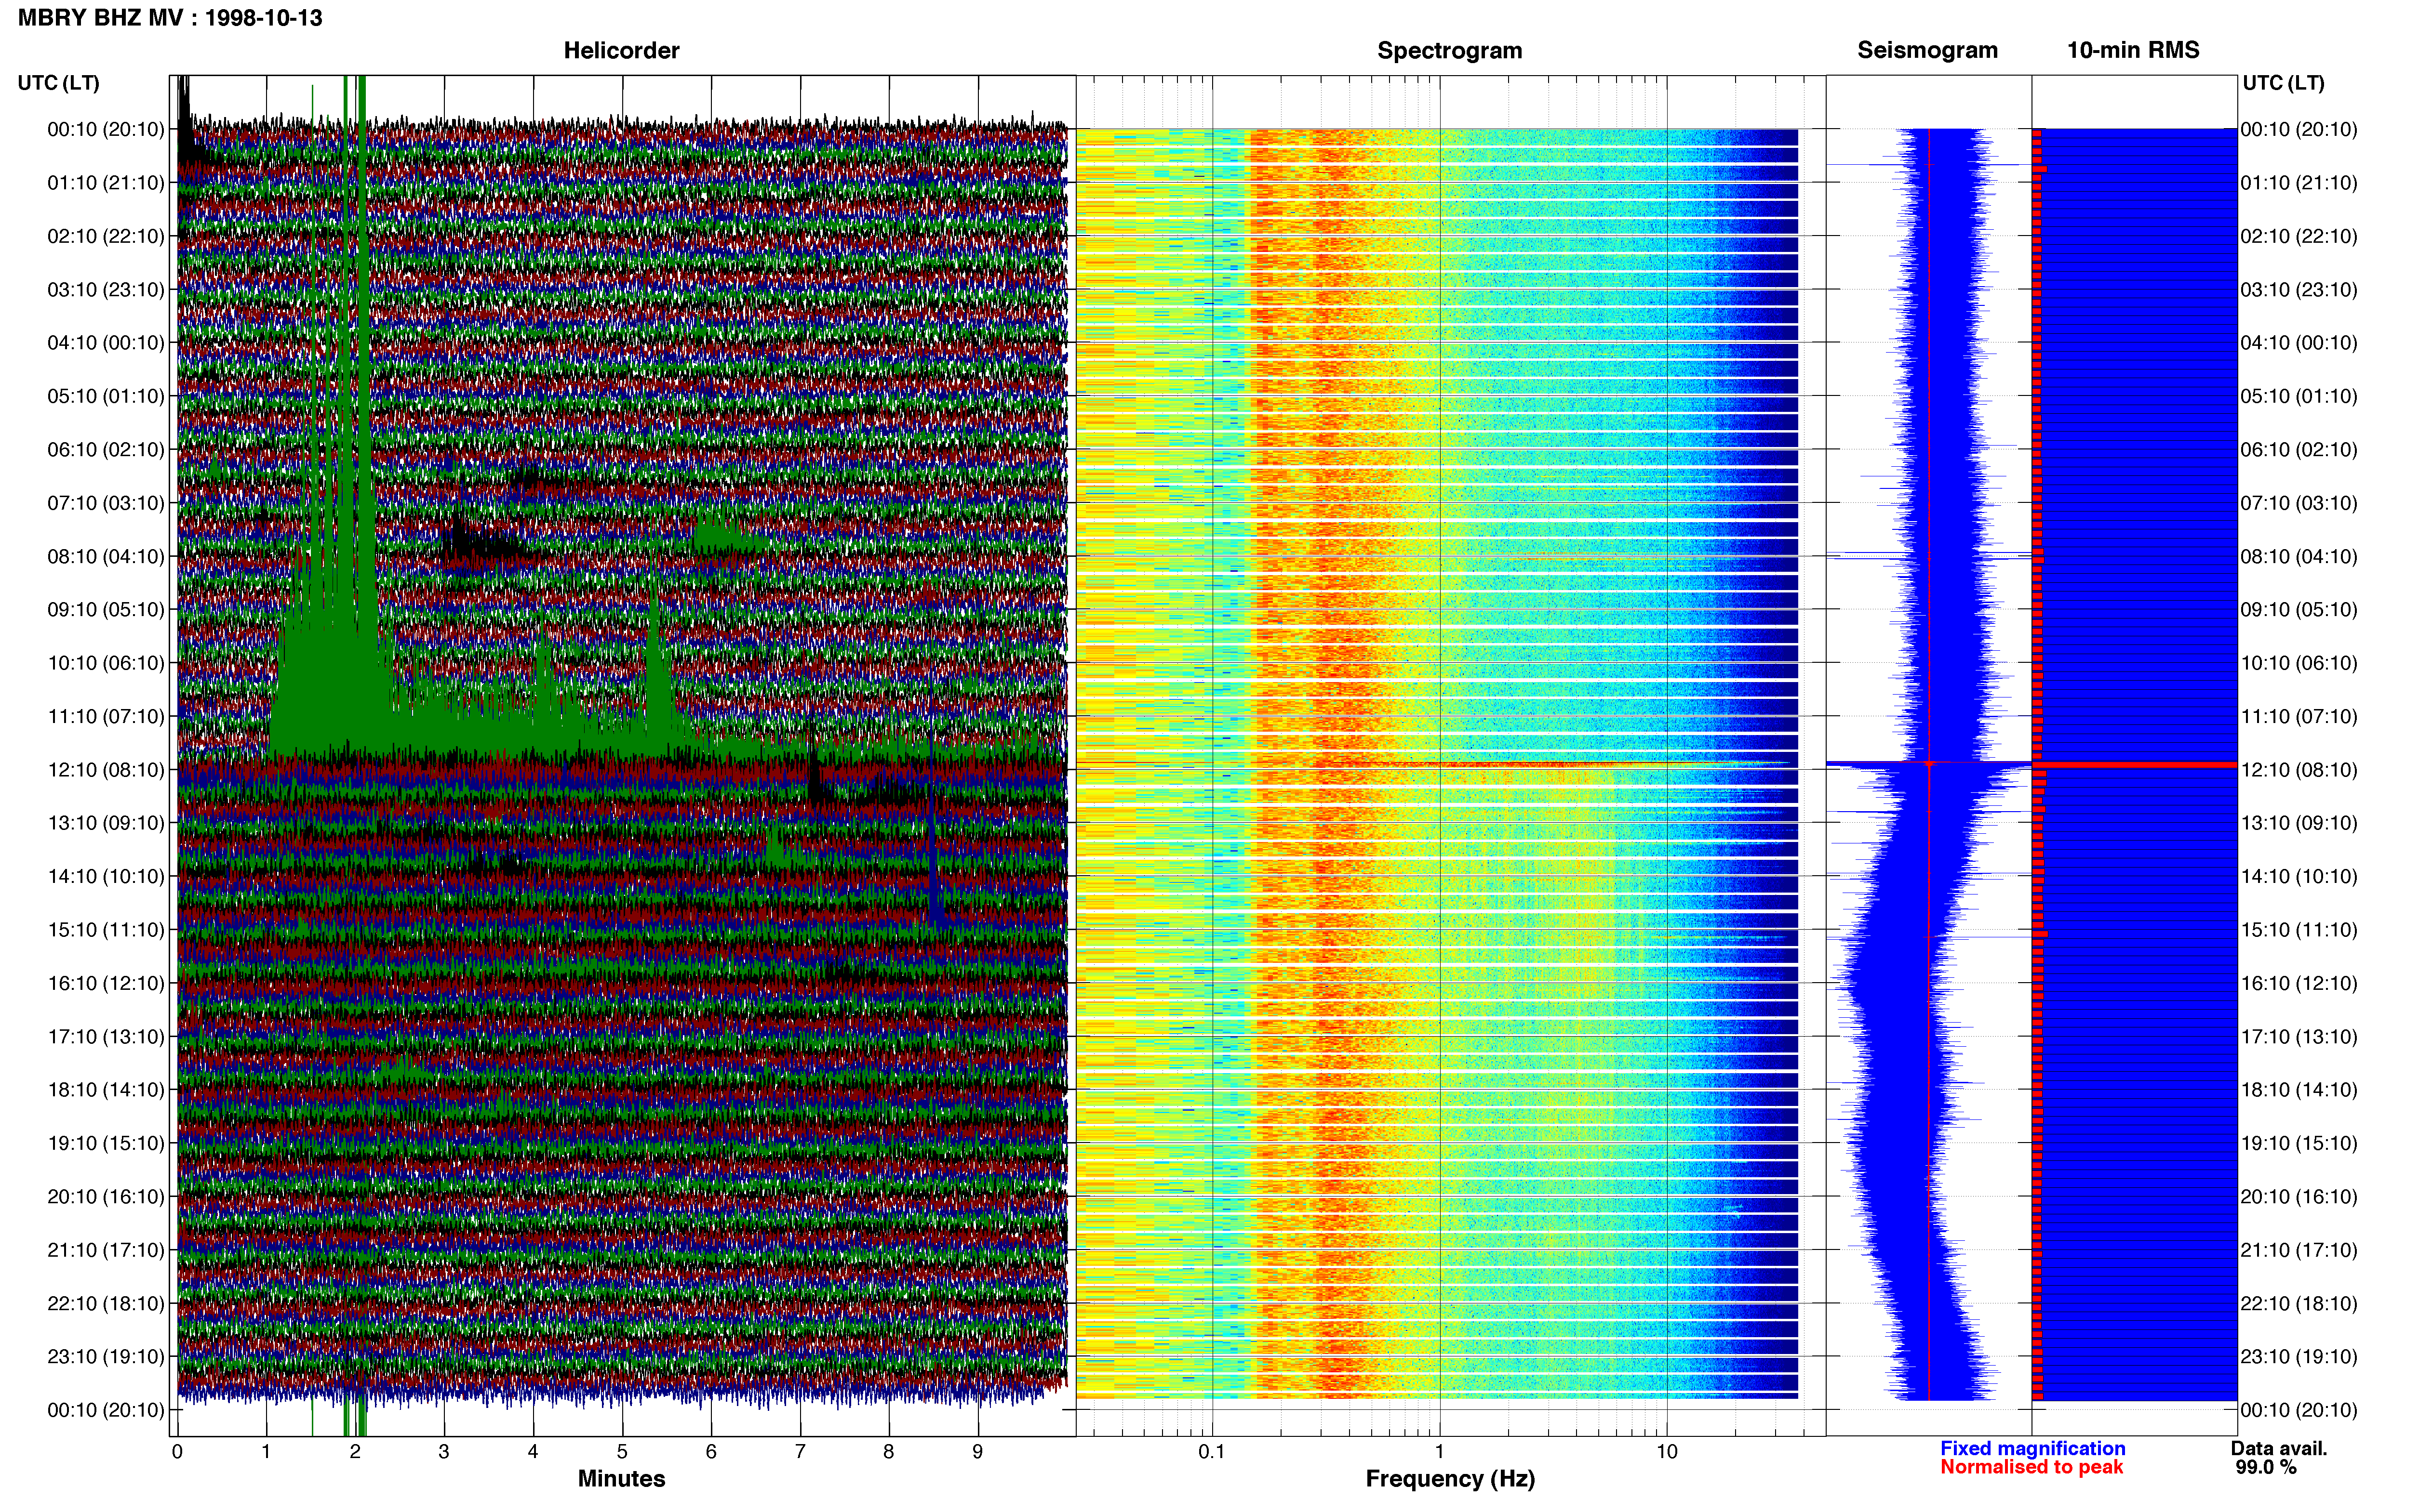Click frequency tick label '0.1'

click(x=1212, y=1452)
